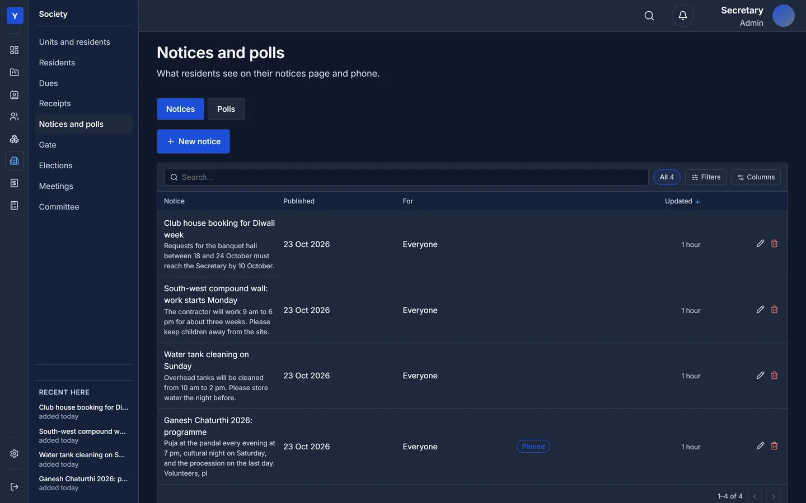Click the log out icon
806x503 pixels.
point(15,487)
